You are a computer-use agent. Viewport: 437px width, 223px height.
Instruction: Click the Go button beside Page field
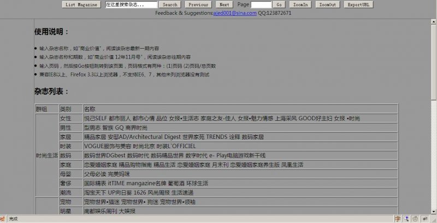coord(279,4)
